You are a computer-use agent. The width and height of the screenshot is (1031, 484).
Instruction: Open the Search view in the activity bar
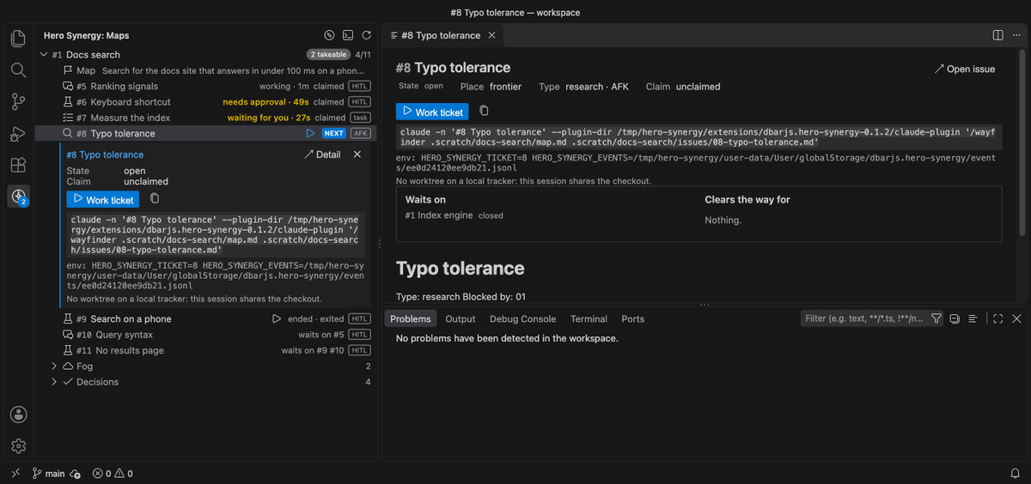pos(18,70)
